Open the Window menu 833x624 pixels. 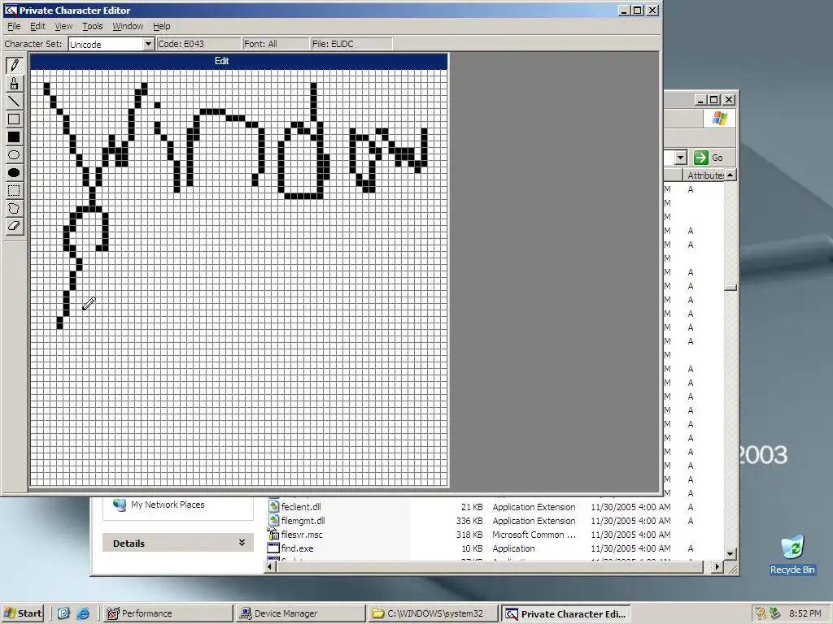point(128,26)
